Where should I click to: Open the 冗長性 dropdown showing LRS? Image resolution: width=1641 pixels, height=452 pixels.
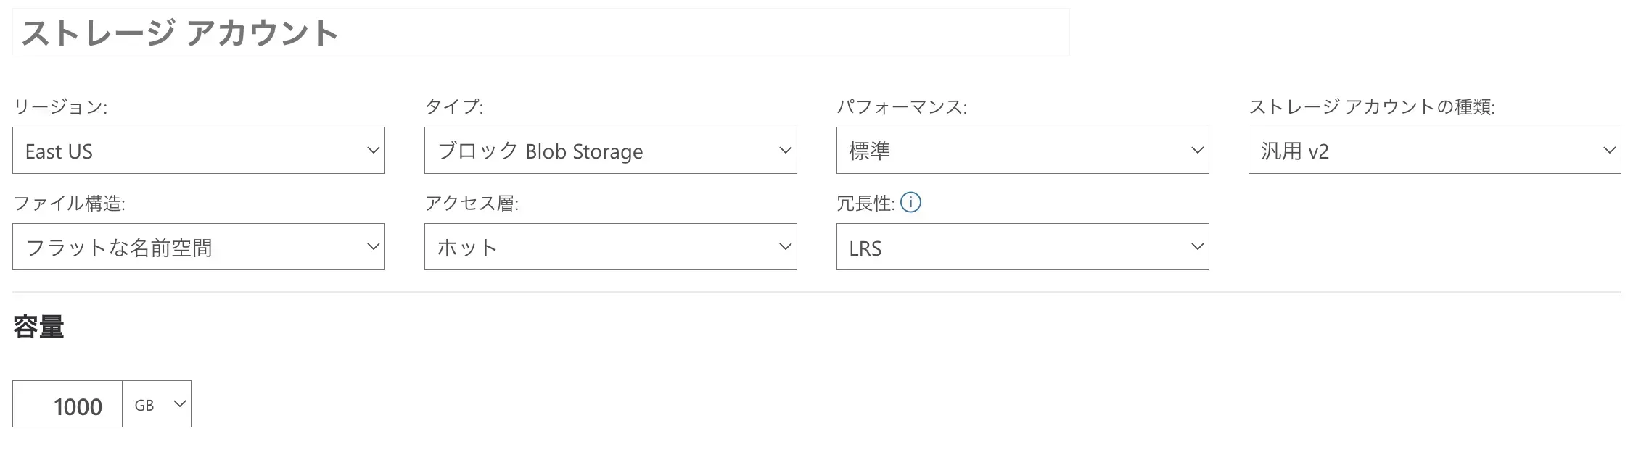1022,247
